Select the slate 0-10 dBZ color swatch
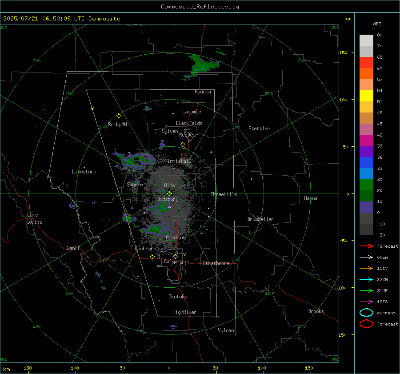The width and height of the screenshot is (400, 374). pos(366,207)
